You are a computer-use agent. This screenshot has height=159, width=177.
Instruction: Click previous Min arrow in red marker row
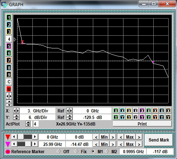pos(96,137)
